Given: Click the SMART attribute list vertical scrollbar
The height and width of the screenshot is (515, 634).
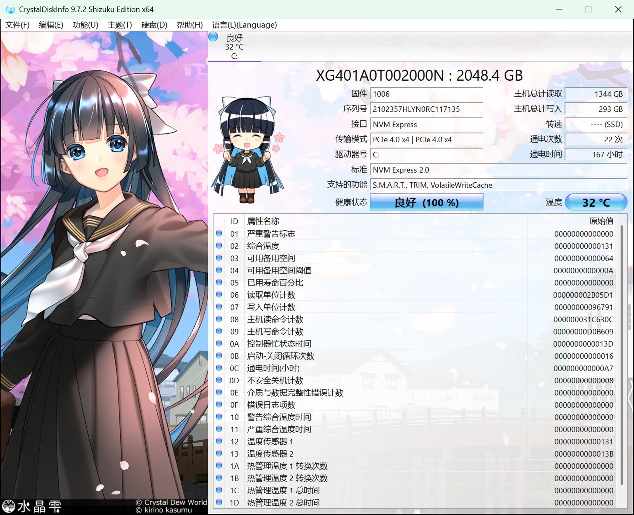Looking at the screenshot, I should click(622, 355).
